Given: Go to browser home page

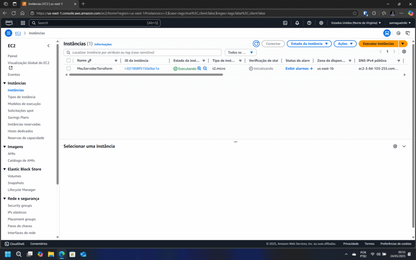Looking at the screenshot, I should tap(22, 13).
